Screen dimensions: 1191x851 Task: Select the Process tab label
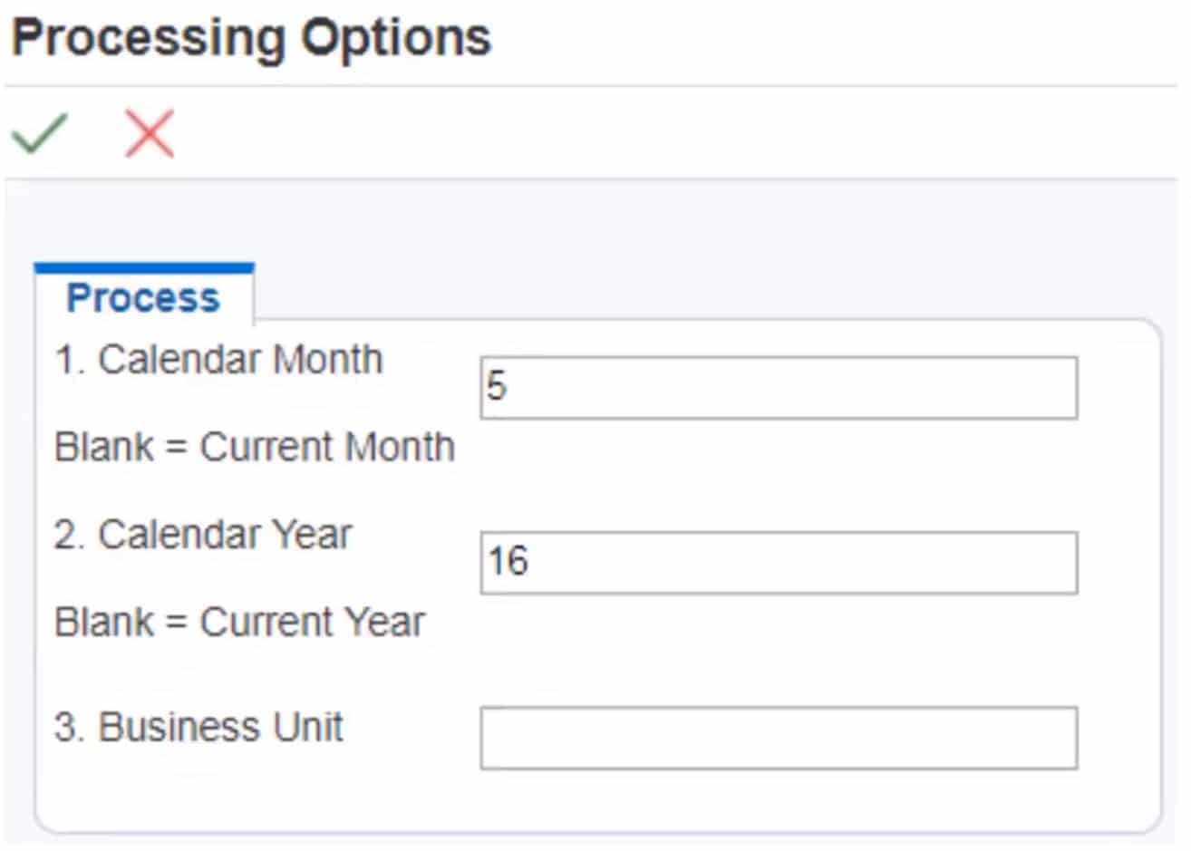pos(142,296)
